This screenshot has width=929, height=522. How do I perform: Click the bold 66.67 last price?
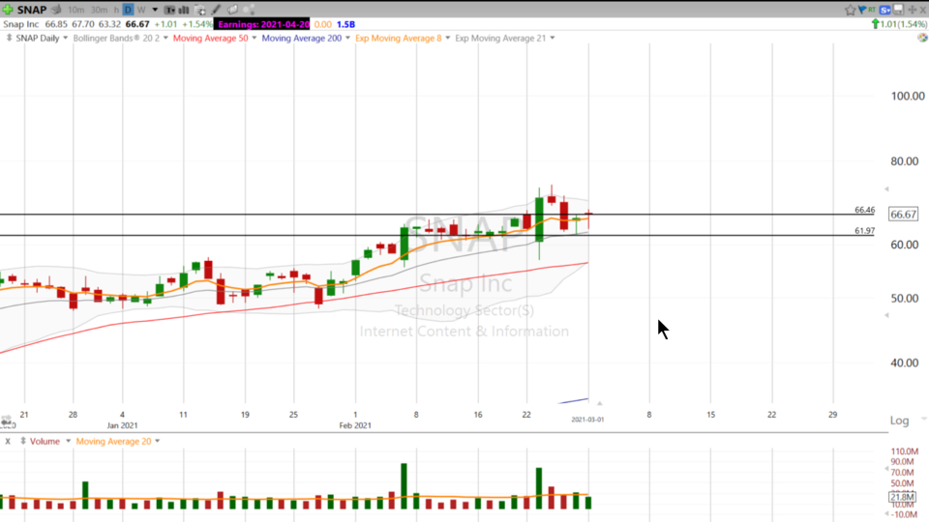[x=137, y=24]
